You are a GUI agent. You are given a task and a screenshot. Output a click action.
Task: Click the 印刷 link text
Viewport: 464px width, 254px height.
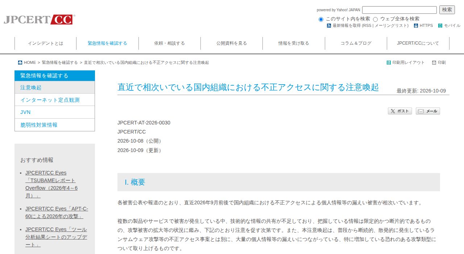(442, 63)
